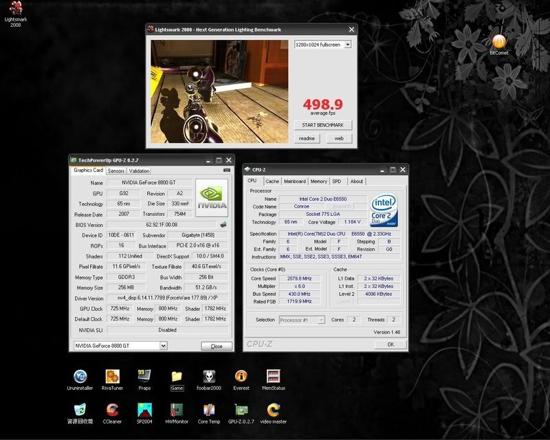Click the BIOS save chip icon
Image resolution: width=550 pixels, height=440 pixels.
(223, 224)
